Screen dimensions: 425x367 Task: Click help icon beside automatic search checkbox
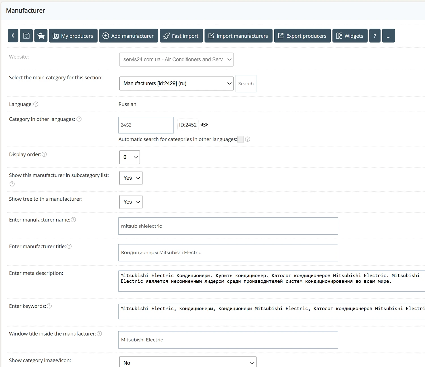tap(248, 139)
